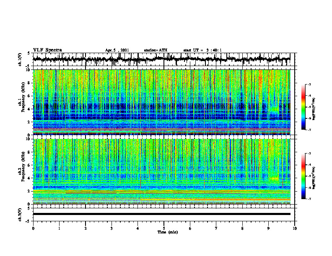The height and width of the screenshot is (256, 332).
Task: Click the black bar in ch.3 panel
Action: click(x=161, y=214)
